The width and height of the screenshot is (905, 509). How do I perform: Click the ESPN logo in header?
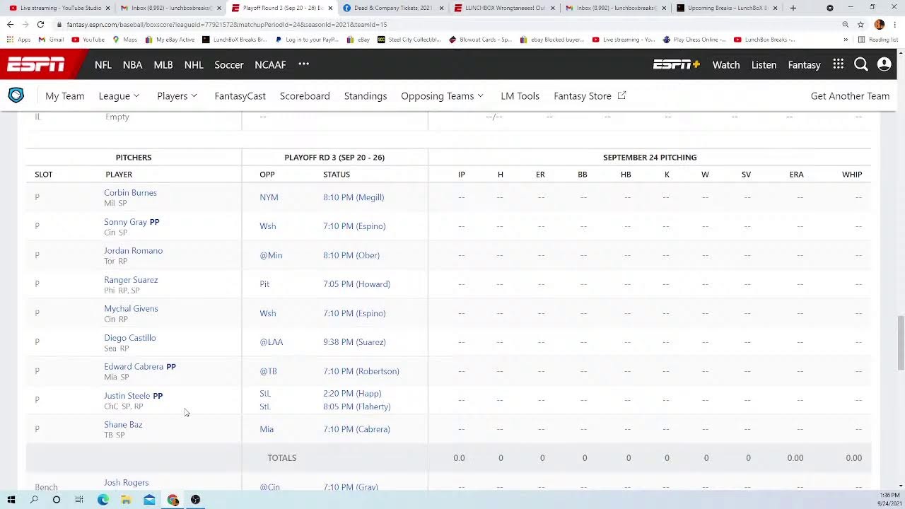[x=36, y=65]
